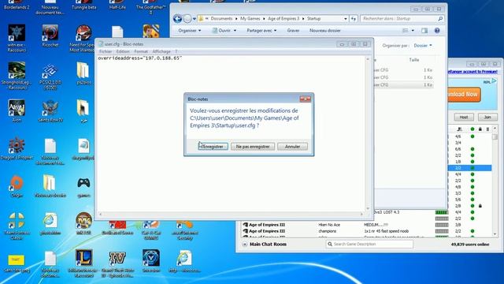This screenshot has width=504, height=284.
Task: Open the Tunngle beta desktop shortcut
Action: [83, 5]
